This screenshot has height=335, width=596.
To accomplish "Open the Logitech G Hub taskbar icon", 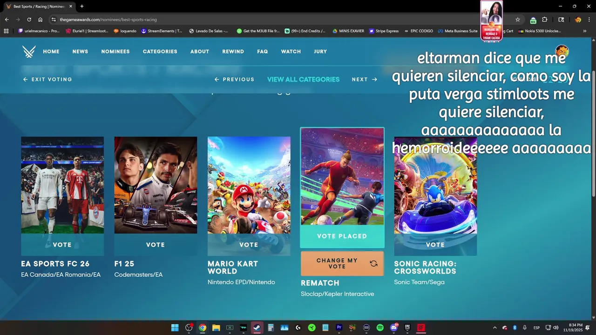I will coord(298,328).
